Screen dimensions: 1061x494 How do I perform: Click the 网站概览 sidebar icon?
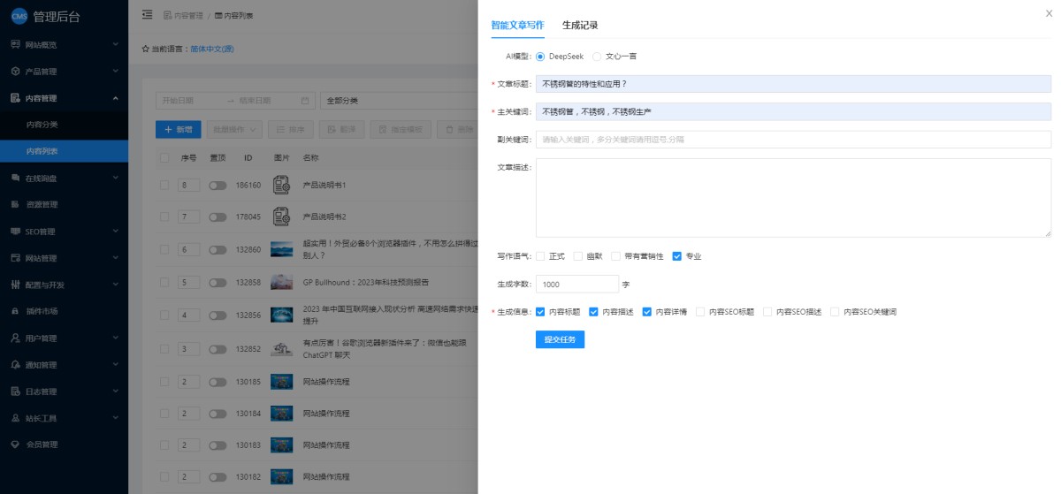15,44
